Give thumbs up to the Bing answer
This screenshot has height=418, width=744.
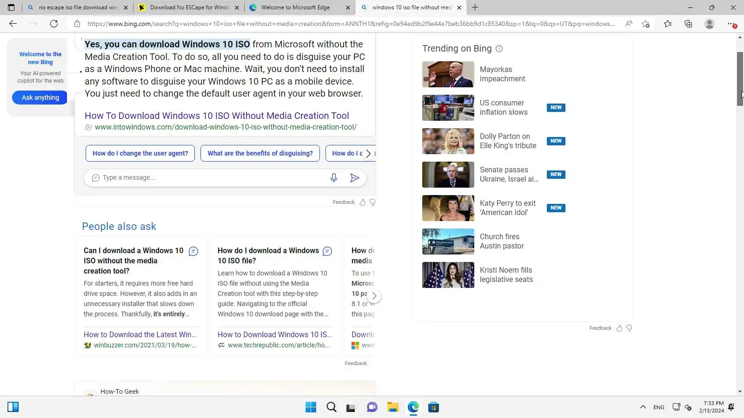point(363,202)
